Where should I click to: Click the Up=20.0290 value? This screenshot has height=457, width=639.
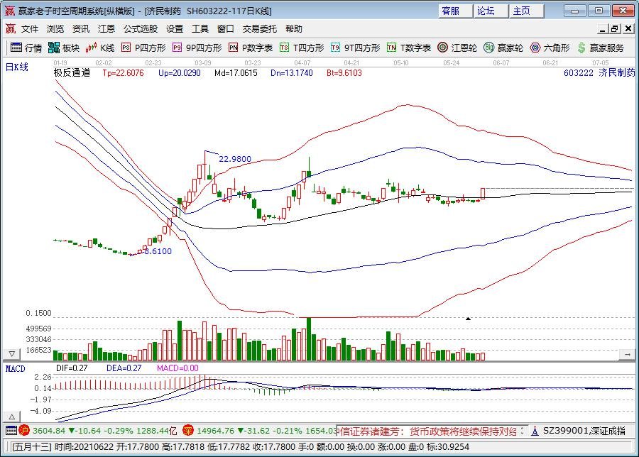pos(180,73)
